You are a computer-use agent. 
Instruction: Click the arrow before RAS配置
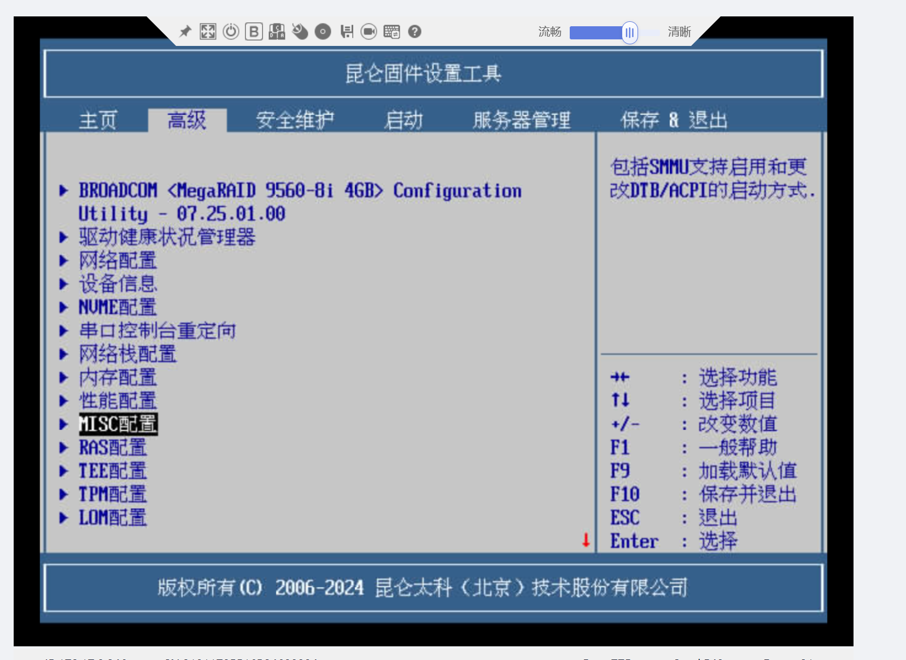click(63, 448)
